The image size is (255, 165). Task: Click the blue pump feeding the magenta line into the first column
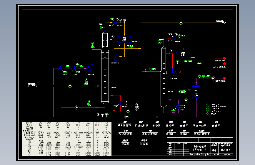[x=90, y=69]
